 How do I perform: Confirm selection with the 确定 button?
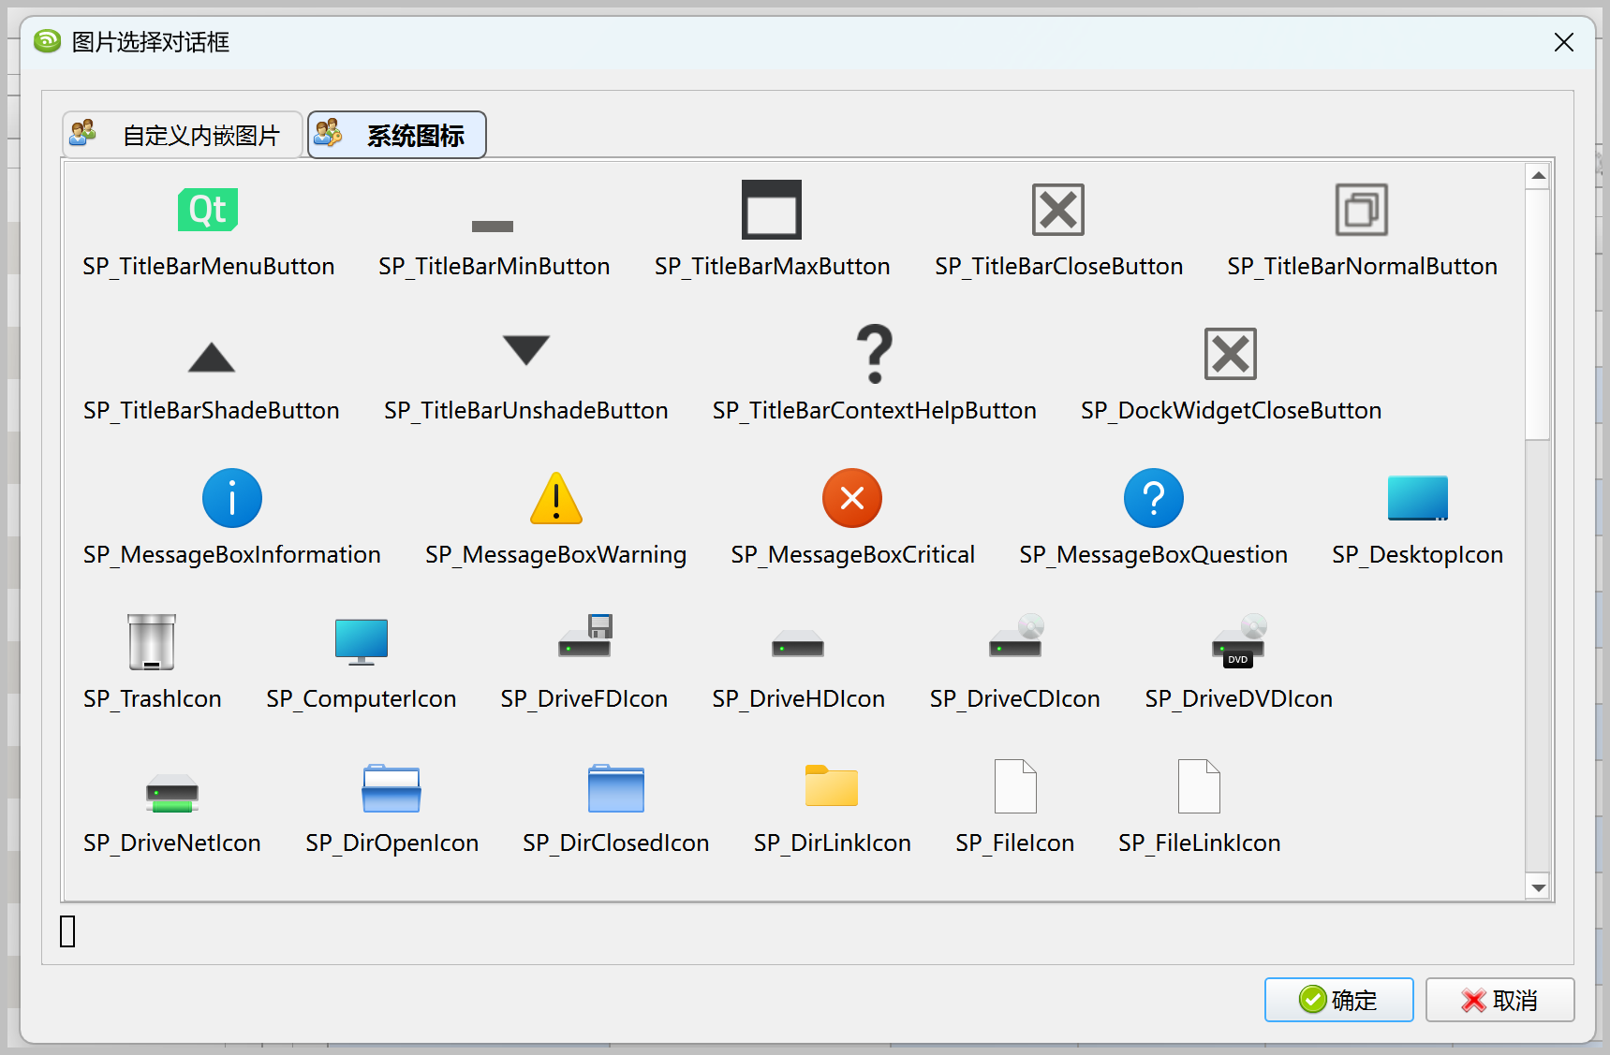pos(1338,1000)
